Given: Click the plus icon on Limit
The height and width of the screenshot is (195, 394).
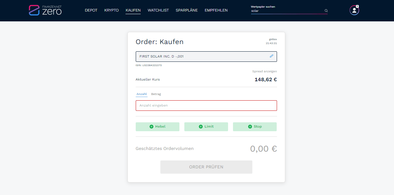Looking at the screenshot, I should (200, 127).
